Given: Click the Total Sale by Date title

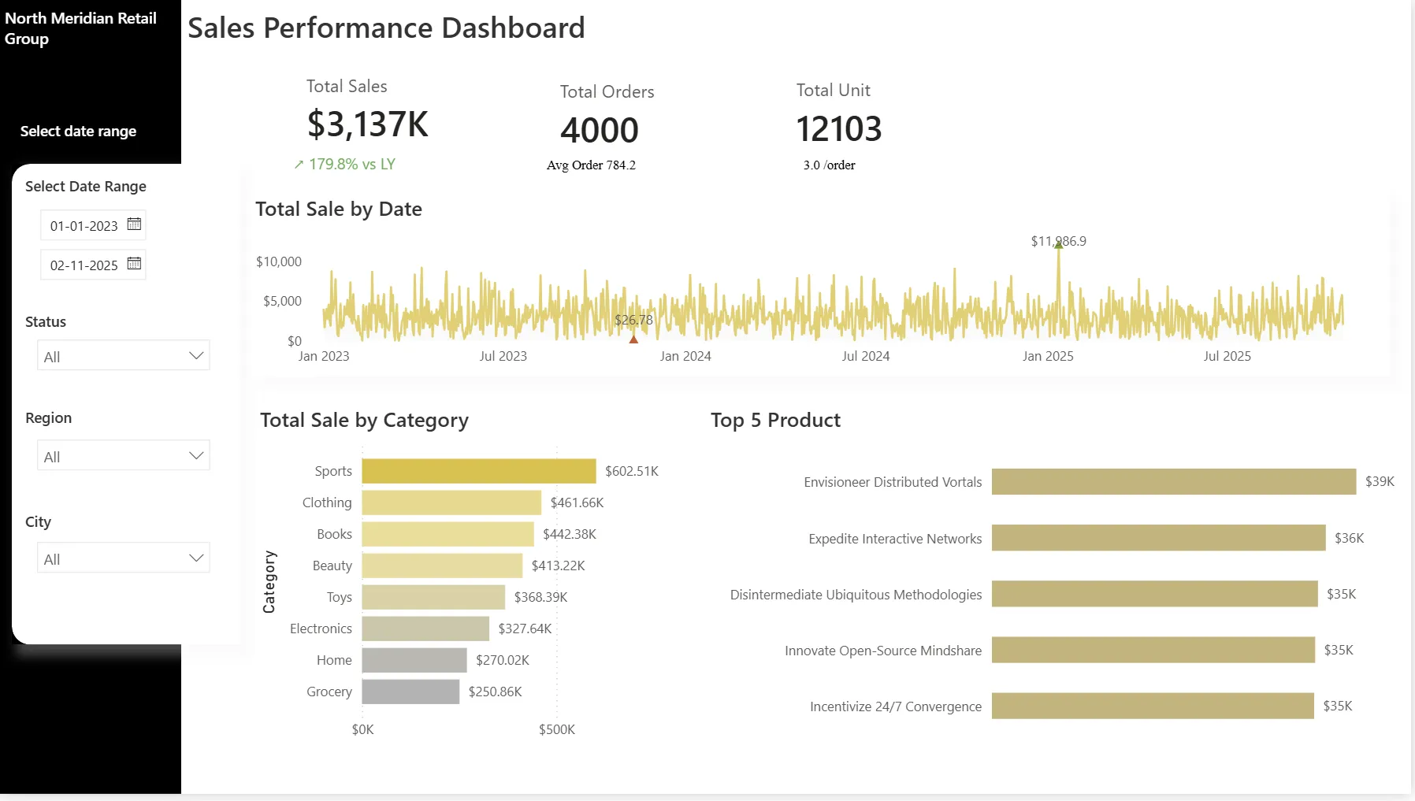Looking at the screenshot, I should (x=339, y=209).
